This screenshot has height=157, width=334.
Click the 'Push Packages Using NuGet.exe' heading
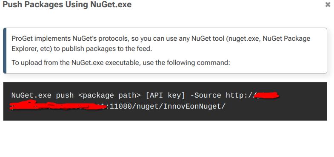point(67,5)
